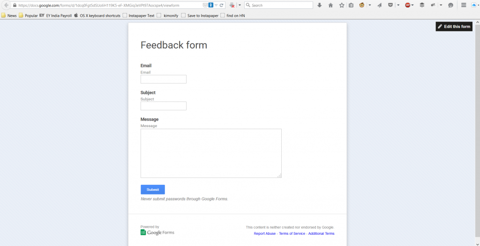480x246 pixels.
Task: Open the Report Abuse link
Action: pos(265,233)
